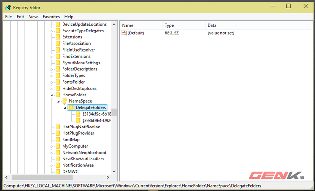Screen dimensions: 315x191
Task: Collapse the HomeFolder key
Action: pos(51,95)
